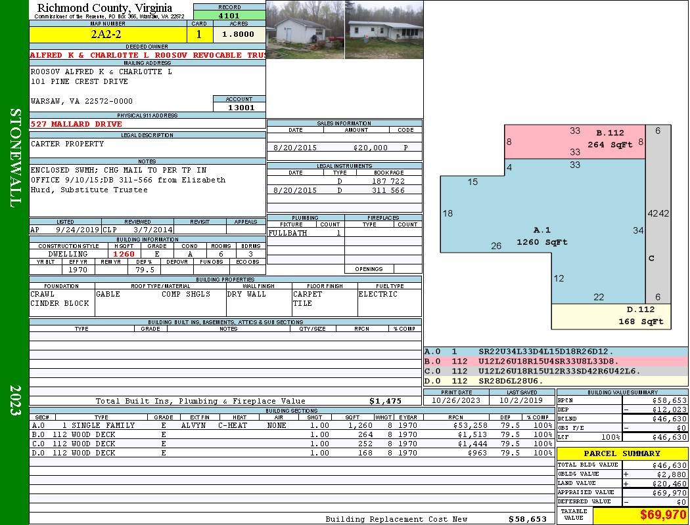This screenshot has width=690, height=525.
Task: Open the garage photo thumbnail
Action: tap(306, 30)
